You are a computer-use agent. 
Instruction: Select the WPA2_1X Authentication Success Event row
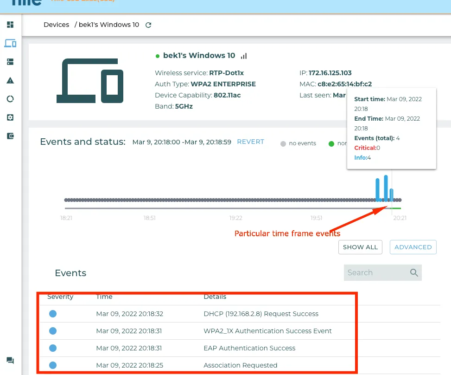click(240, 331)
